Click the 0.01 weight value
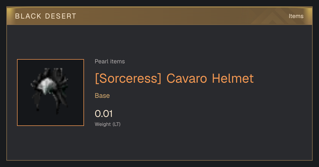This screenshot has width=319, height=167. tap(104, 114)
